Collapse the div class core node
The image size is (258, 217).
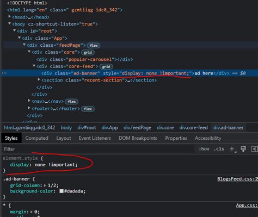pyautogui.click(x=29, y=52)
